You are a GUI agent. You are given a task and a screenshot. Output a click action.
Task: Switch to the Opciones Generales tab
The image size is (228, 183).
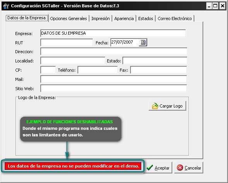[69, 18]
